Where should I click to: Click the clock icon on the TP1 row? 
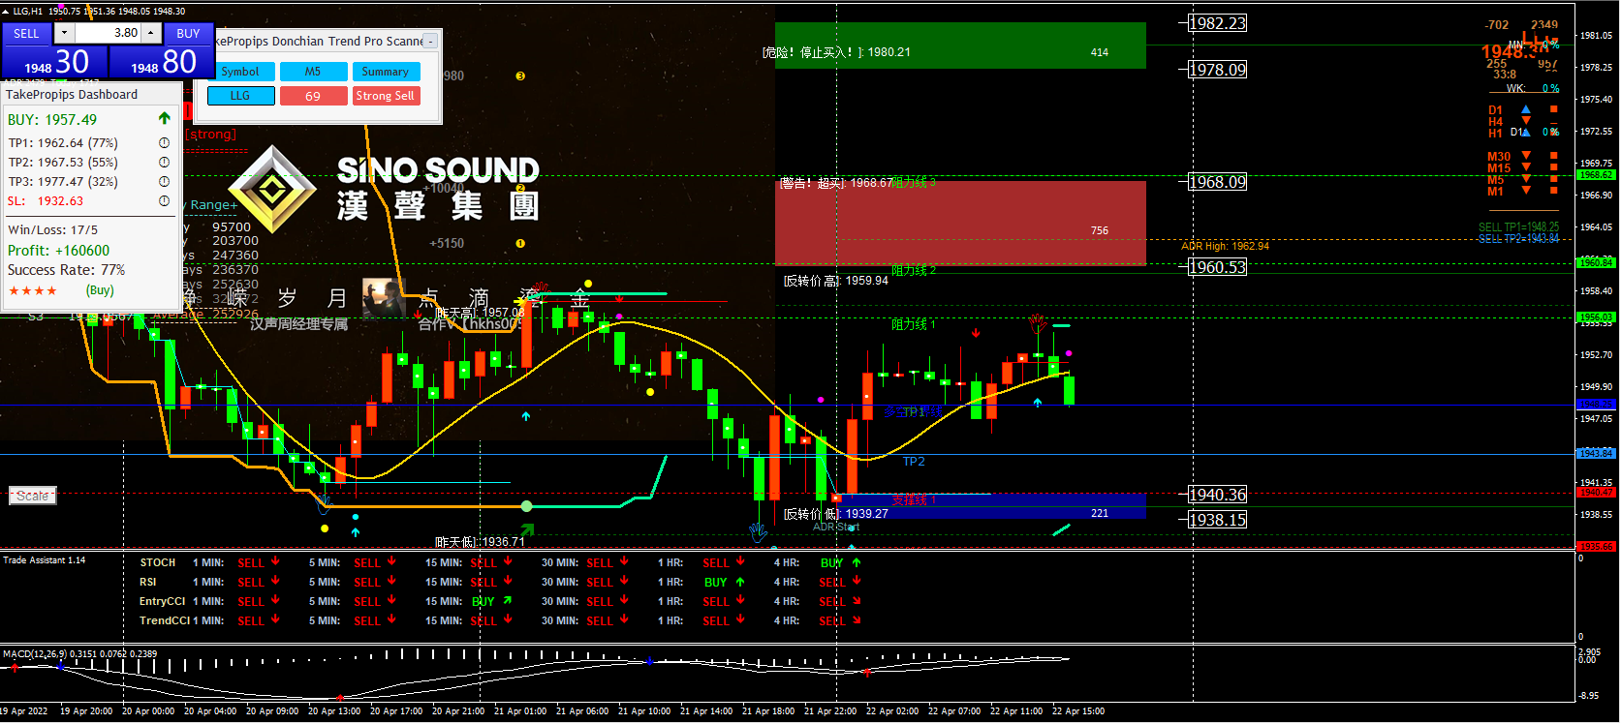pyautogui.click(x=165, y=143)
